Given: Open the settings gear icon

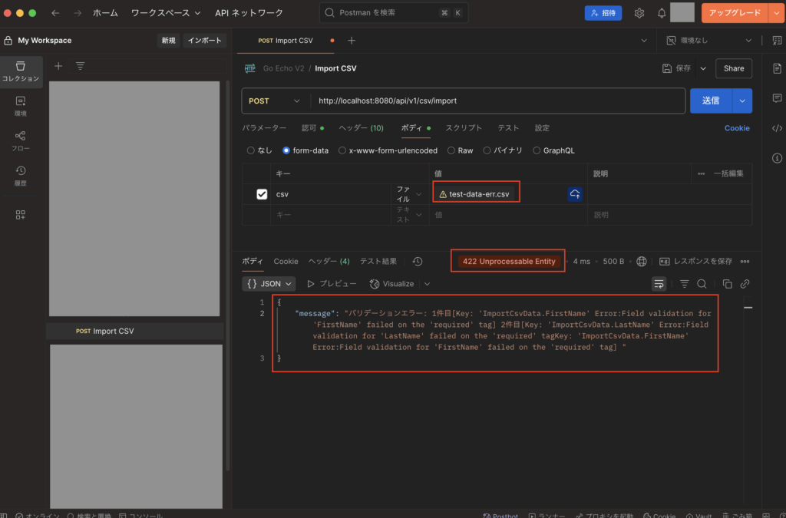Looking at the screenshot, I should tap(639, 13).
